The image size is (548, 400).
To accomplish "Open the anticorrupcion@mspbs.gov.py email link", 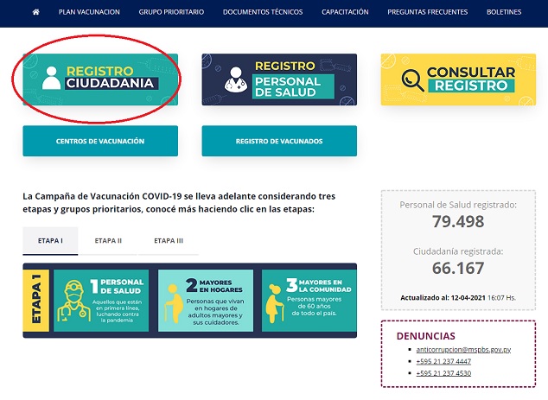I will coord(463,349).
